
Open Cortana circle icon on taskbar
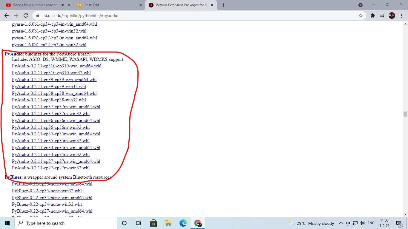coord(124,223)
